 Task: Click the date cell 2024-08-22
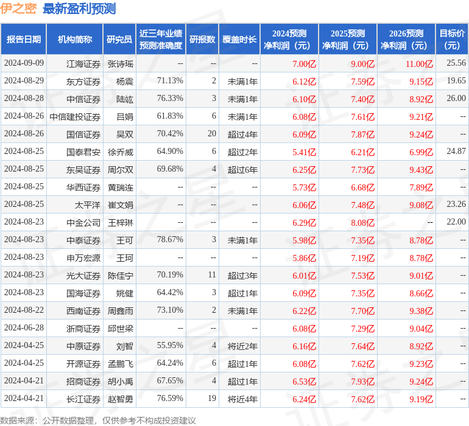(24, 310)
